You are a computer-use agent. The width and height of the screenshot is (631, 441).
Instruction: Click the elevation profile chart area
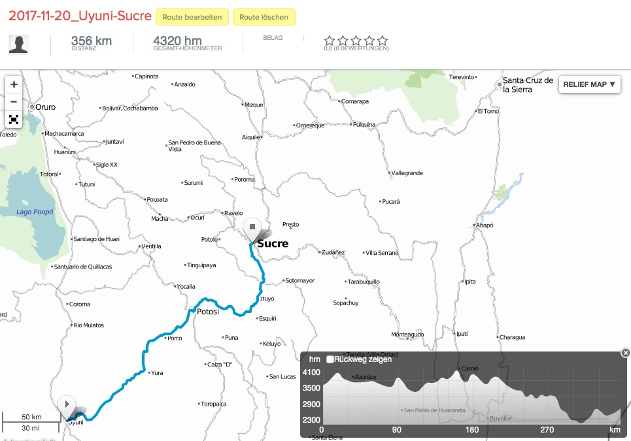coord(471,399)
